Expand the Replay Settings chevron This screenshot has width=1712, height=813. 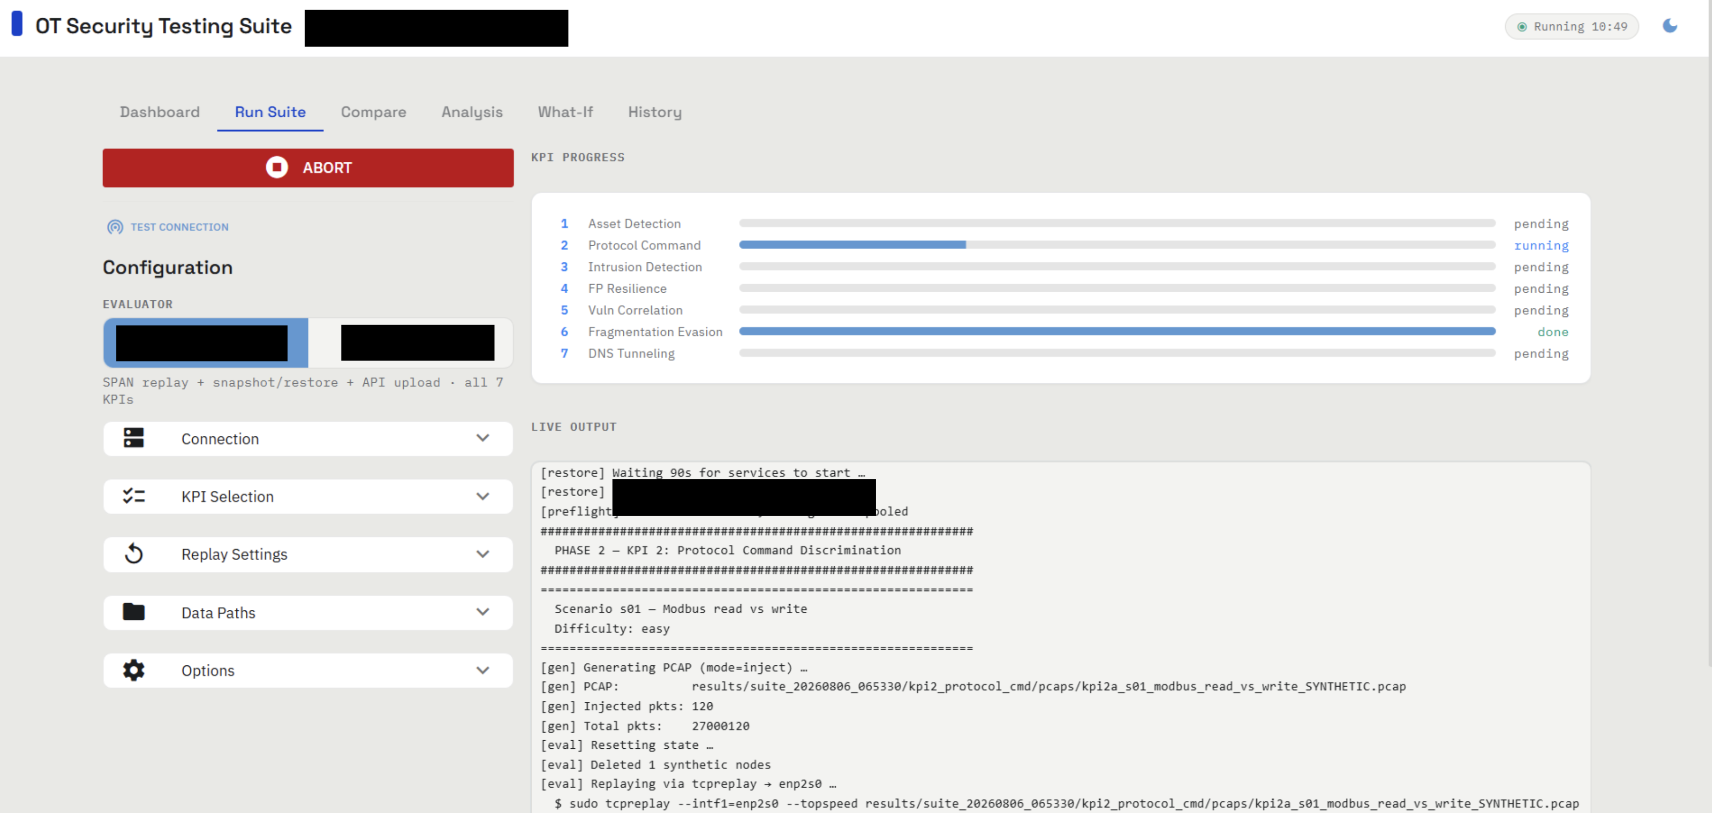point(483,554)
